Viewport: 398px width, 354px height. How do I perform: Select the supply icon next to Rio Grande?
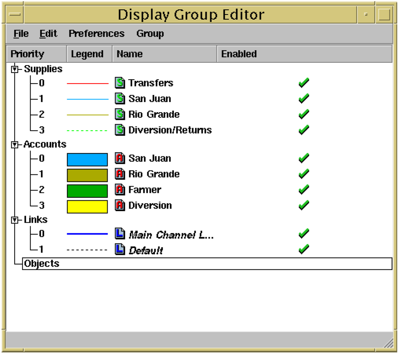point(120,114)
